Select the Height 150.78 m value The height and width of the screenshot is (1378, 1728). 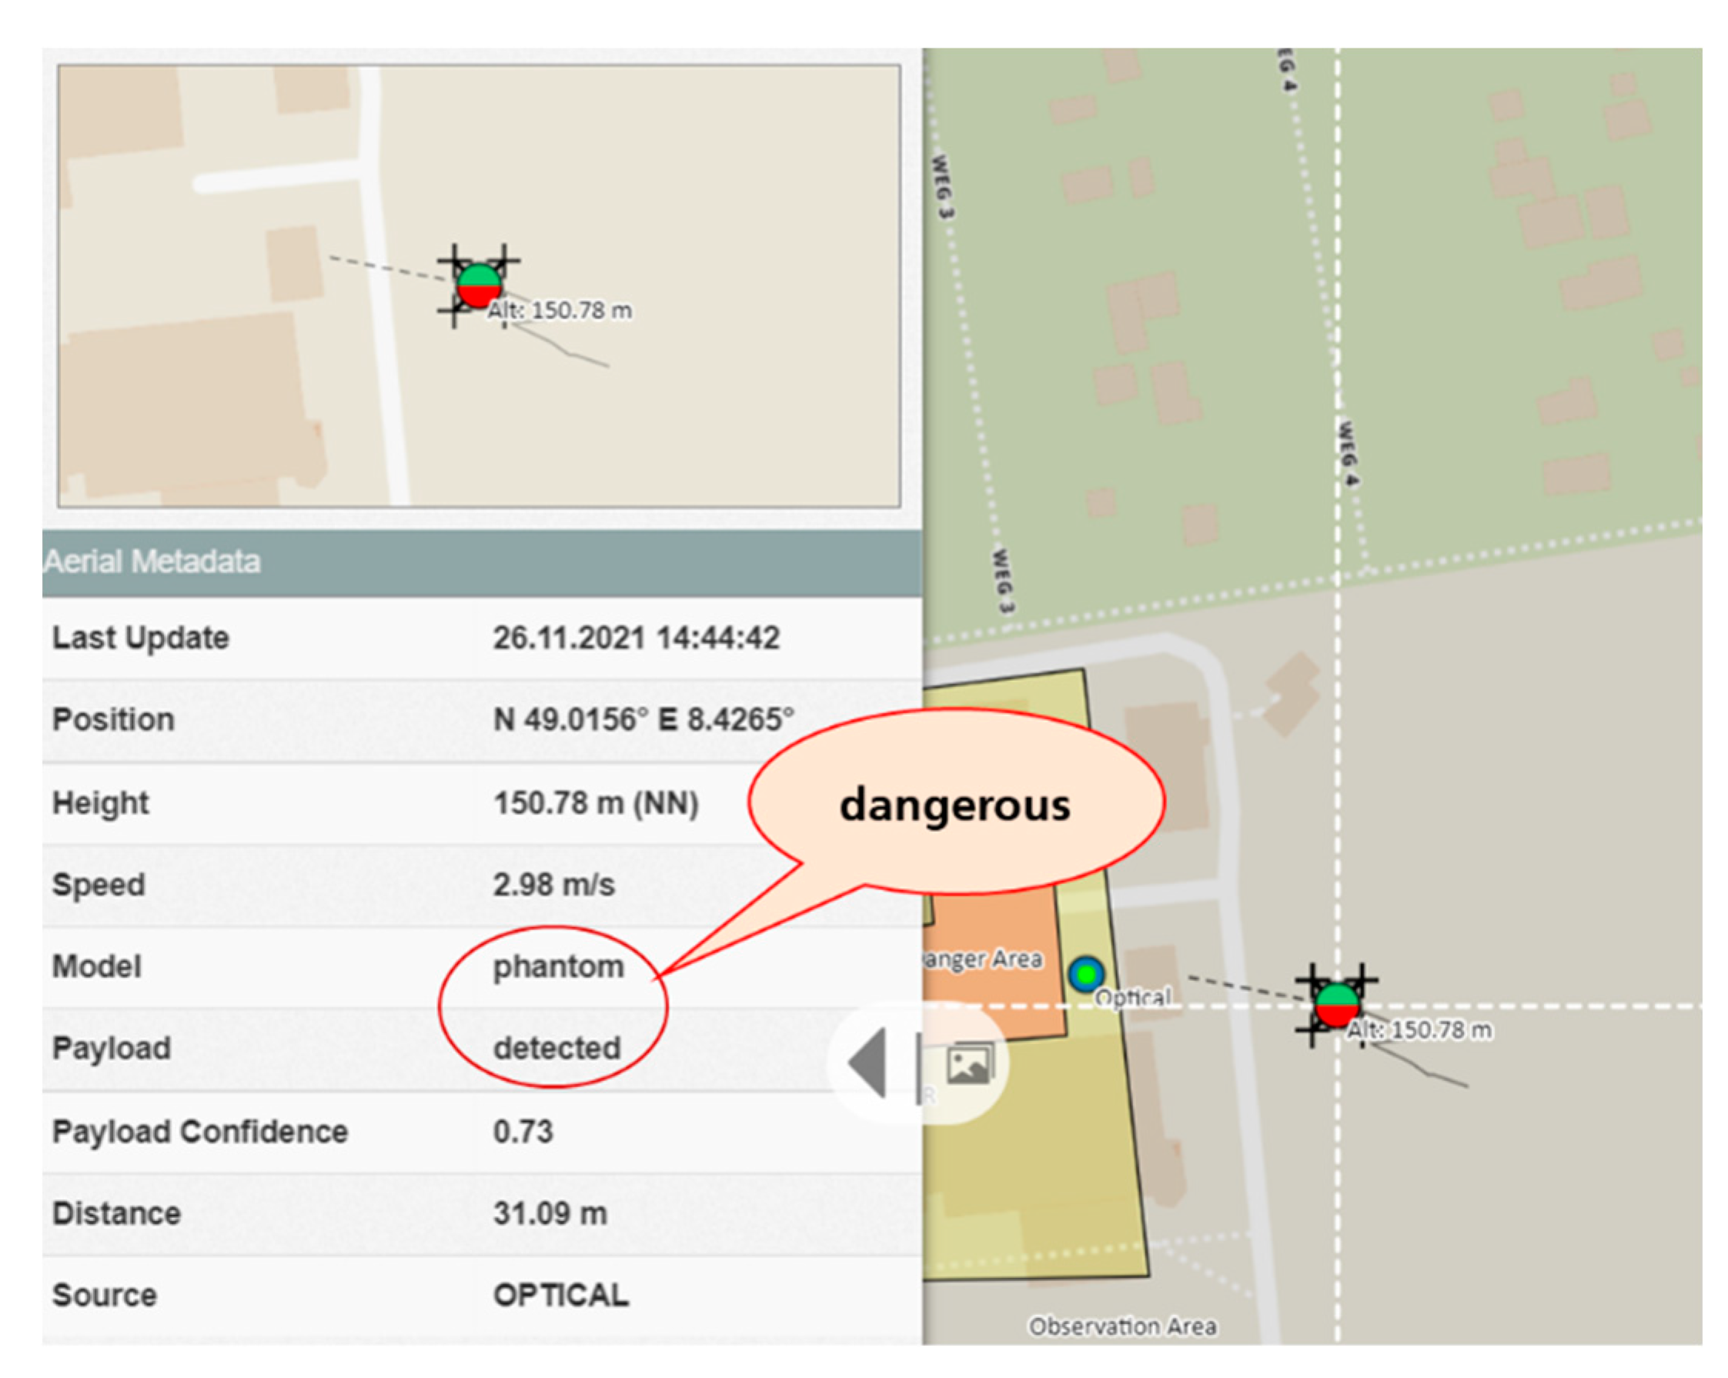[x=596, y=802]
